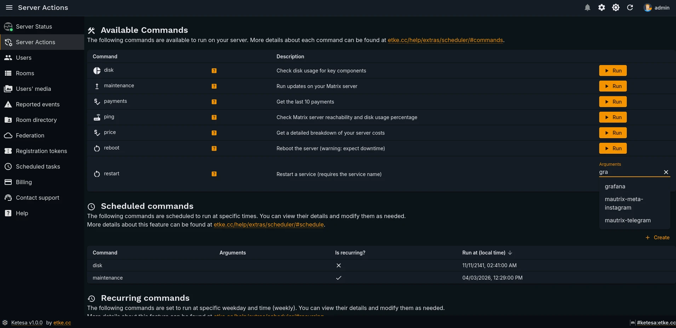Image resolution: width=676 pixels, height=328 pixels.
Task: Click the help icon for reboot command
Action: pos(214,148)
